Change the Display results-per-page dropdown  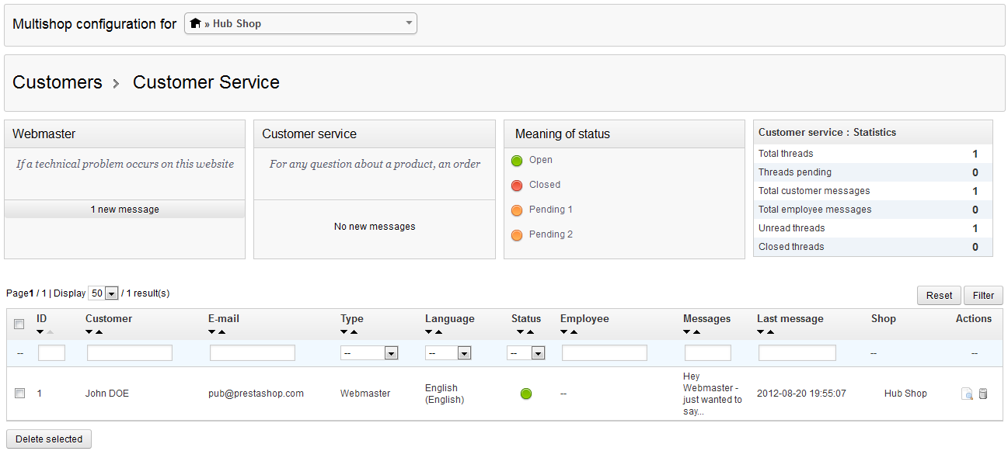tap(103, 293)
